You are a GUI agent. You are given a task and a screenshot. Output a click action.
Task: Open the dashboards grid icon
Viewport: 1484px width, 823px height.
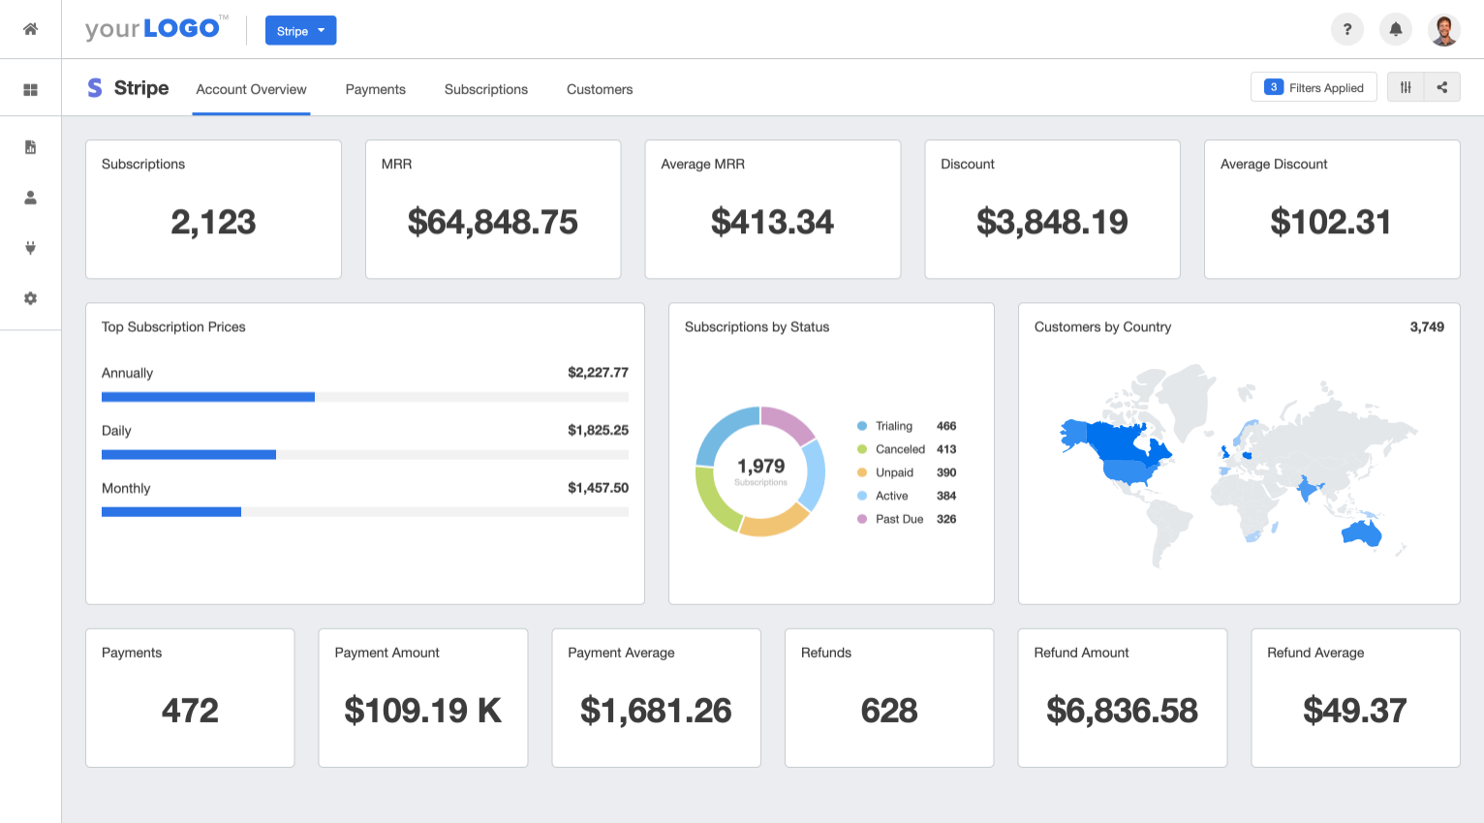(x=30, y=89)
